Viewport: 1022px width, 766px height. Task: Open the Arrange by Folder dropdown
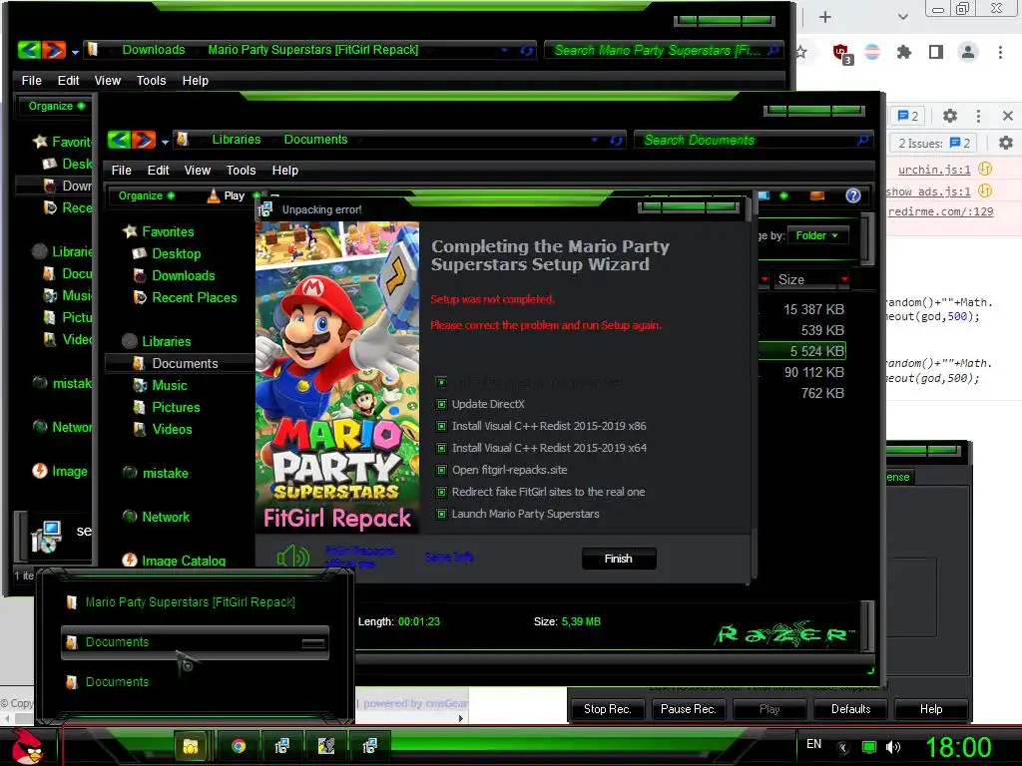[x=817, y=235]
